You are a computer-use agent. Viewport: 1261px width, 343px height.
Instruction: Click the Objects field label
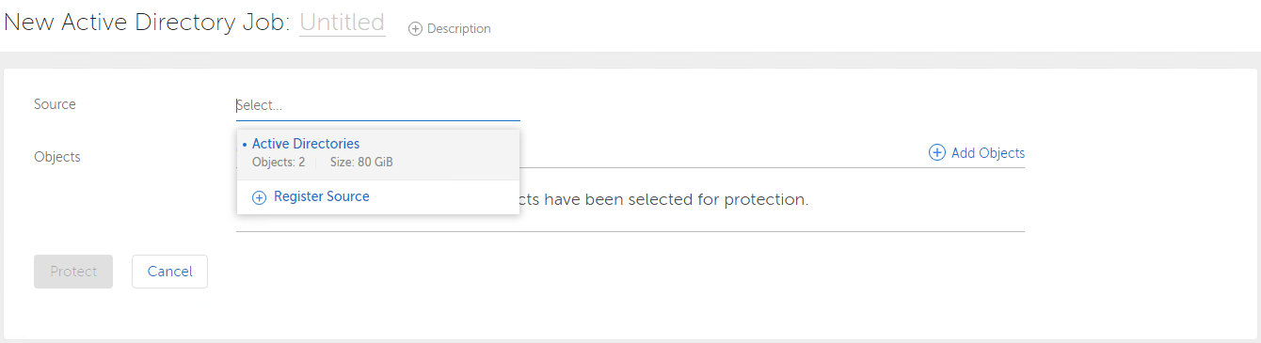coord(57,157)
